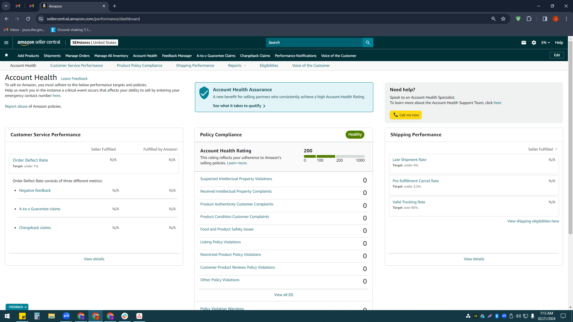The image size is (573, 322).
Task: Open Feedback Manager in navigation
Action: pos(177,56)
